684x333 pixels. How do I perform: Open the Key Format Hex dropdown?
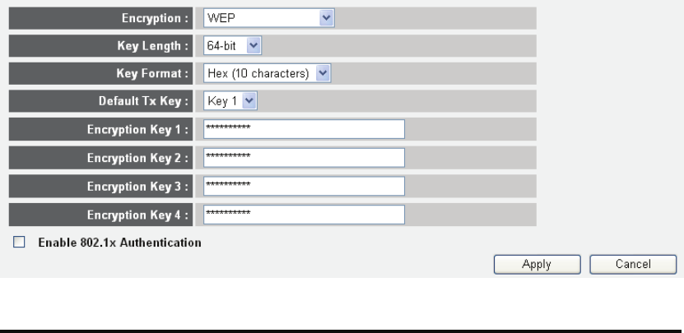pos(267,73)
